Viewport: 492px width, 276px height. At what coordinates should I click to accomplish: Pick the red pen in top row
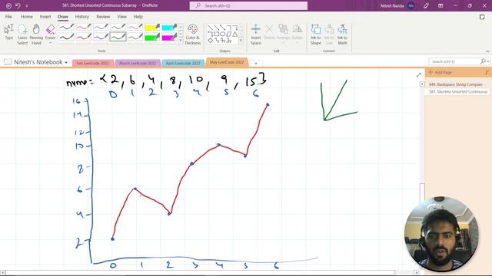(x=84, y=28)
